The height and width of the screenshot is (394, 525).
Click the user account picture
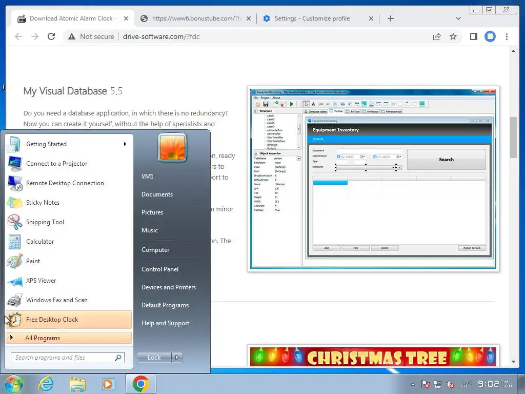click(172, 147)
